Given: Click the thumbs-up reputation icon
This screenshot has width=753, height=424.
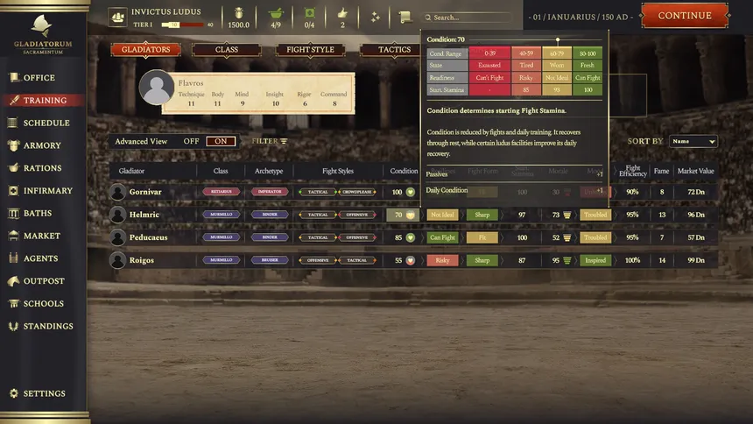Looking at the screenshot, I should pyautogui.click(x=342, y=13).
